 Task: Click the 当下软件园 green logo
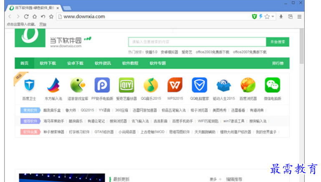click(30, 38)
